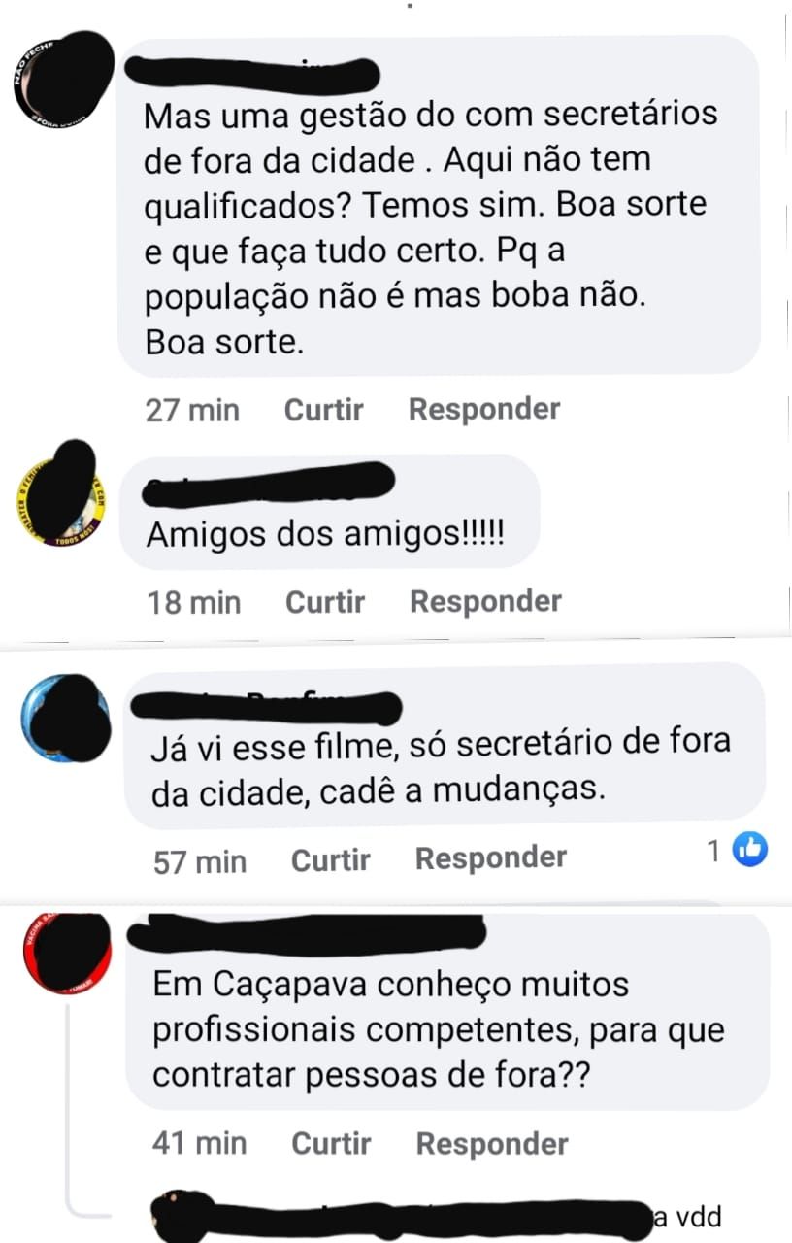
Task: Open redacted author name above 'Já vi esse filme'
Action: (266, 706)
